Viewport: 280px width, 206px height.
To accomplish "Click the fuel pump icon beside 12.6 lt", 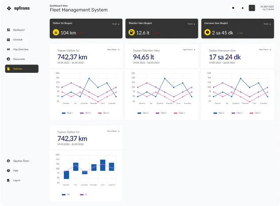I will click(131, 32).
